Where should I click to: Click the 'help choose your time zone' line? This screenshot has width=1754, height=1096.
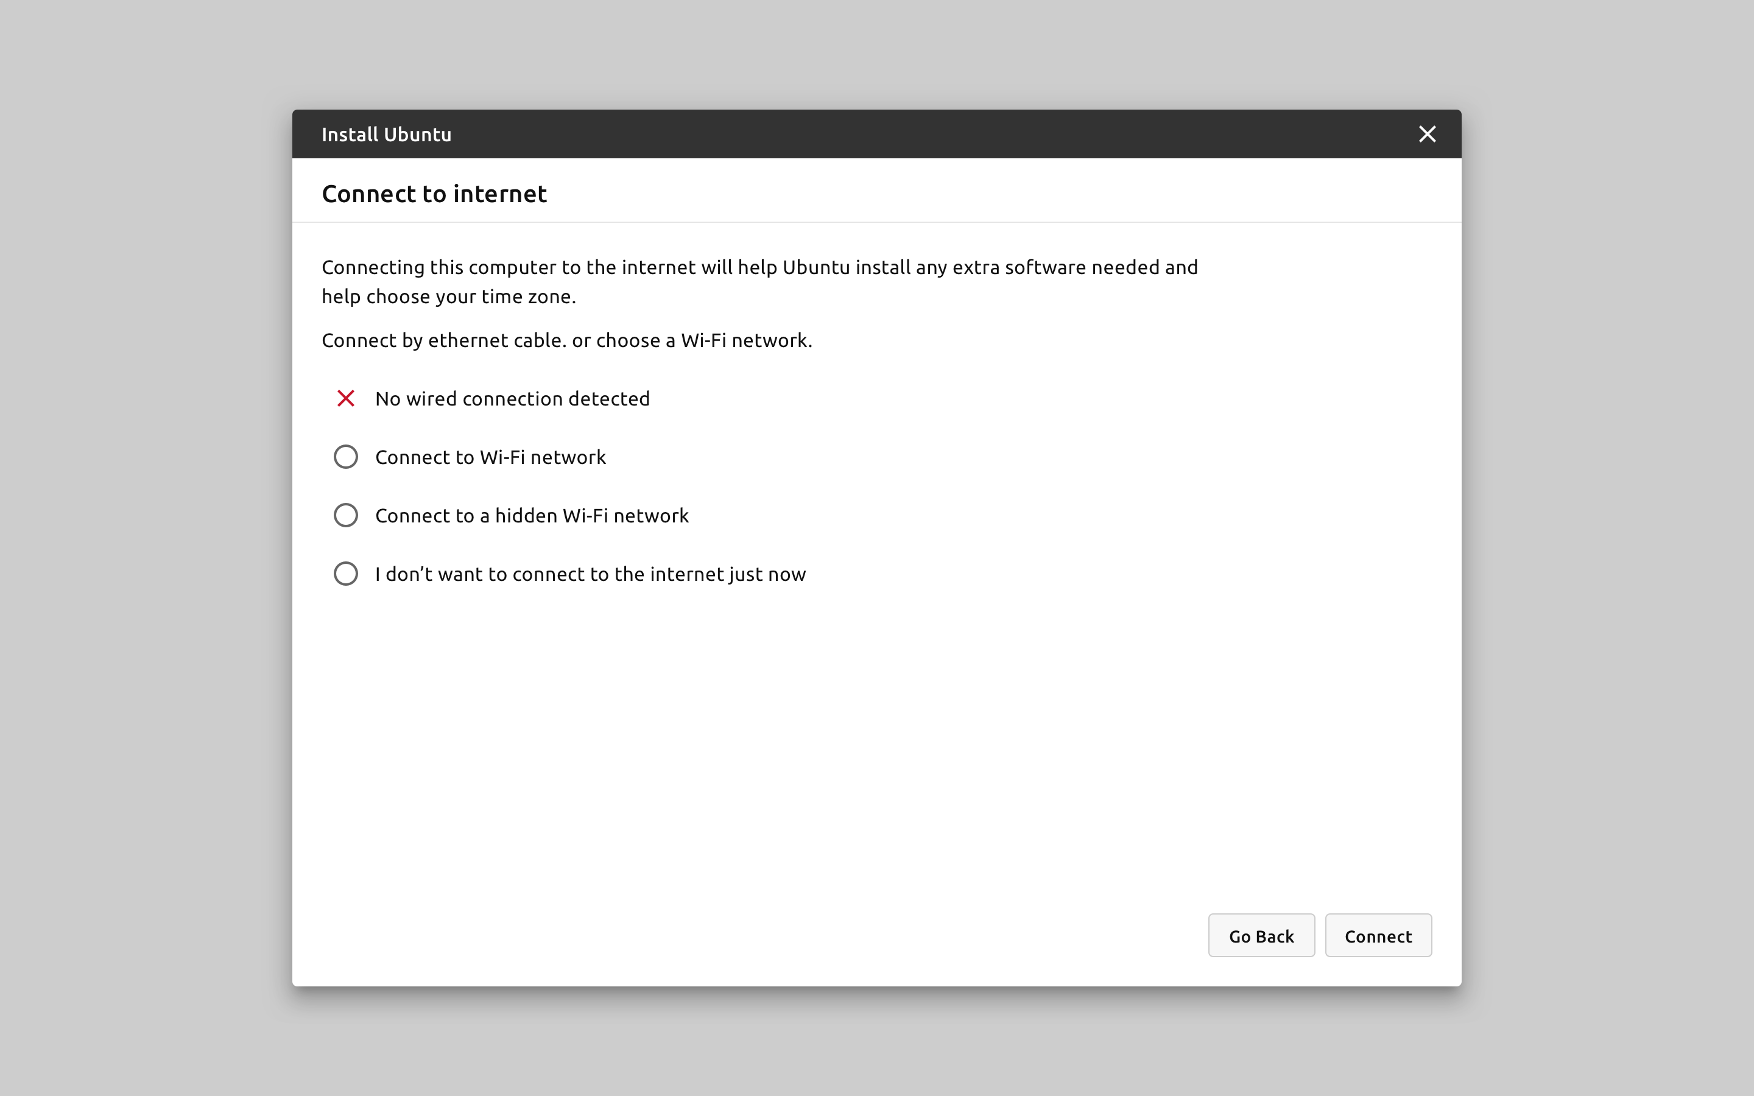449,297
